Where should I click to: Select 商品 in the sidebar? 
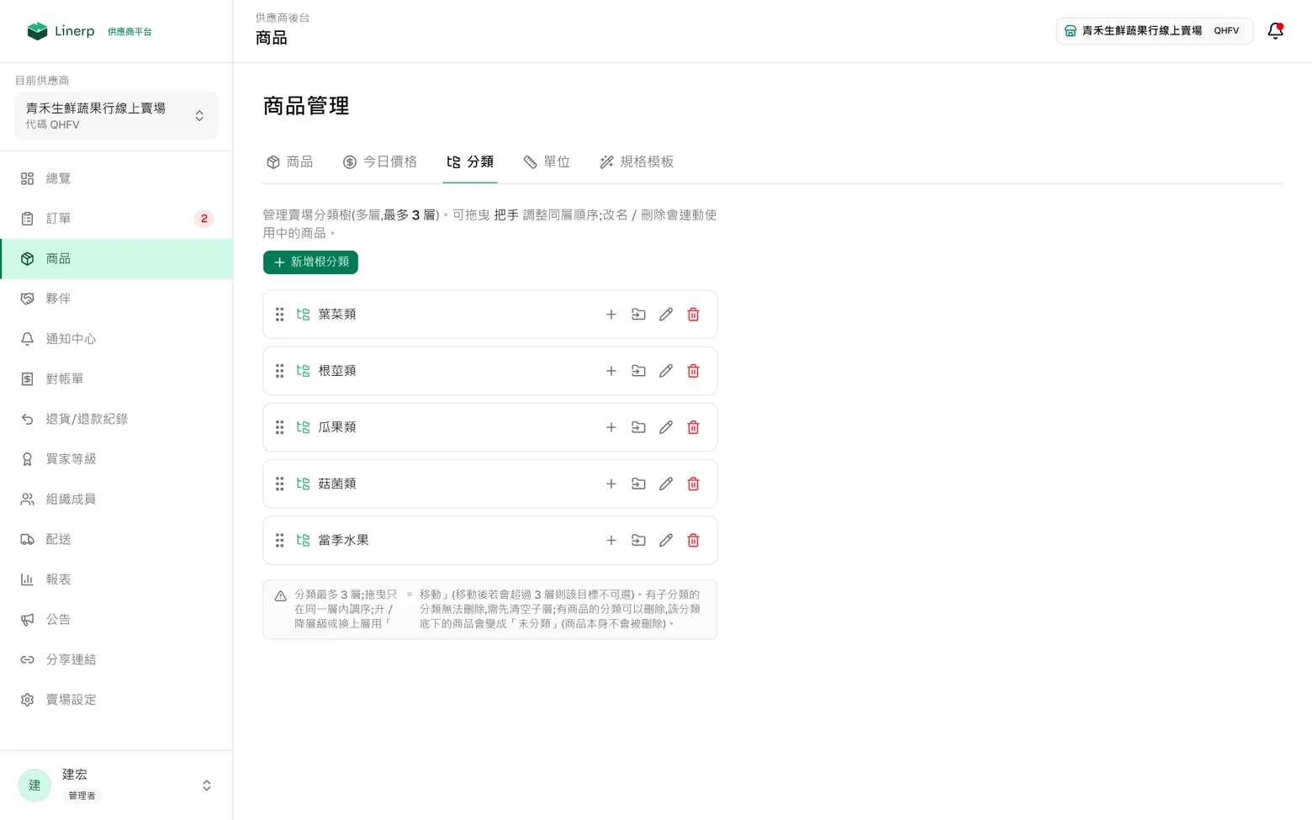116,259
